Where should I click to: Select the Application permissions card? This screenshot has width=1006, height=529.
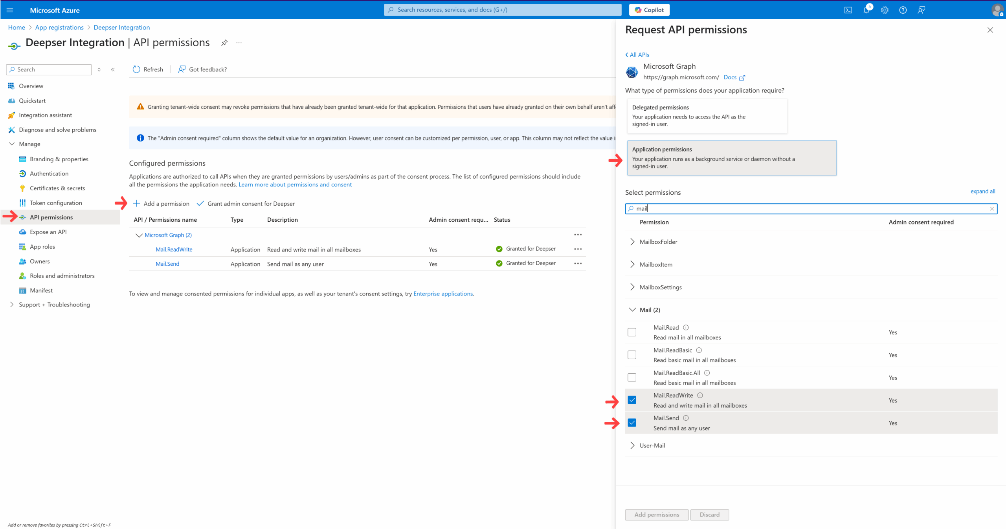coord(732,158)
